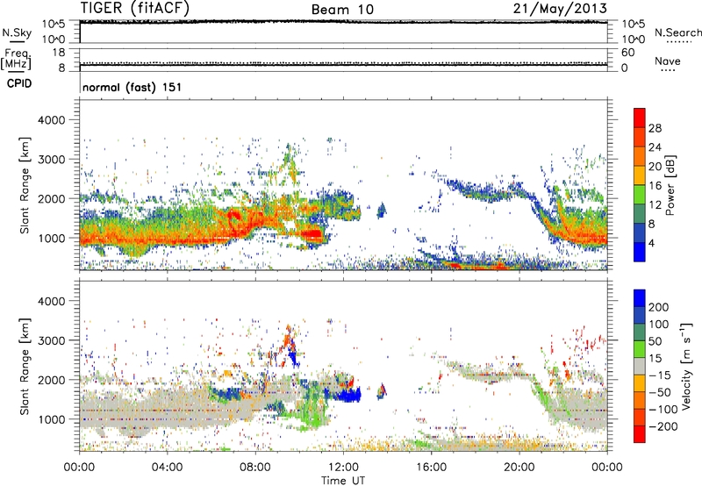Click the "28" power colorbar label
The height and width of the screenshot is (486, 702).
655,128
